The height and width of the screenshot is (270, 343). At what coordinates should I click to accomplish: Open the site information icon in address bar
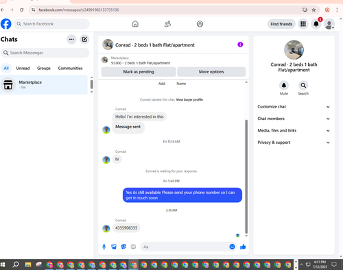pos(34,10)
